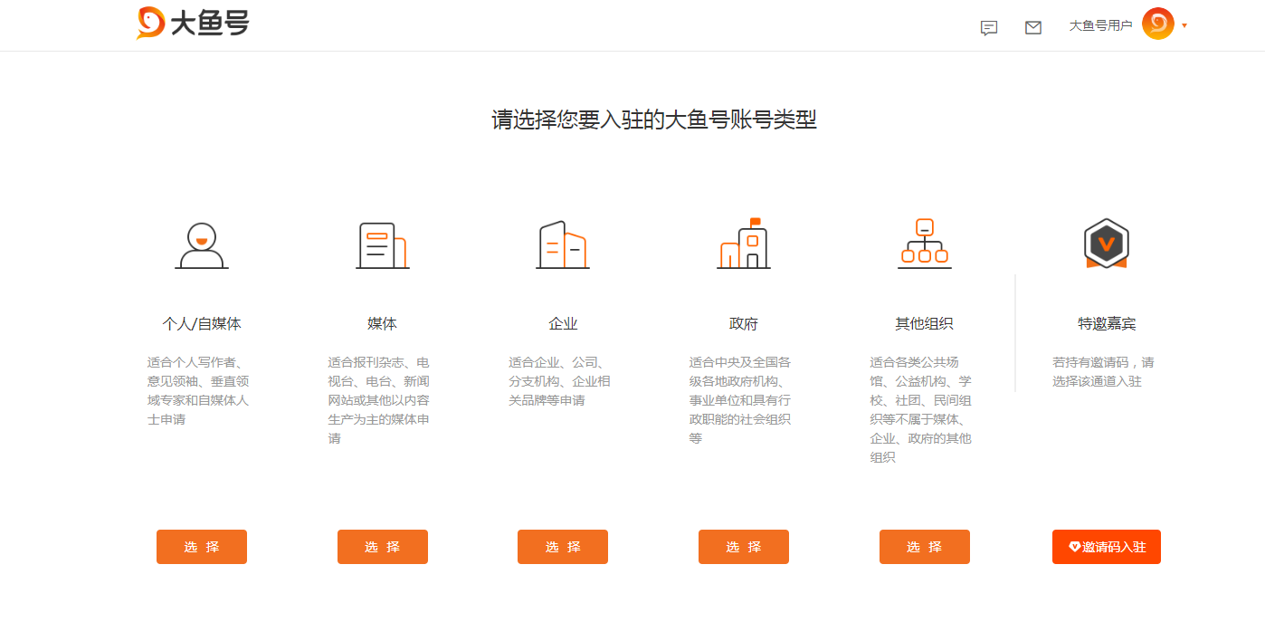The image size is (1265, 622).
Task: Click the 特邀嘉宾 V badge icon
Action: pyautogui.click(x=1107, y=243)
